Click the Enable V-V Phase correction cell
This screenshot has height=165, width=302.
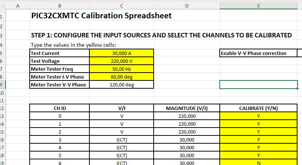coord(258,53)
